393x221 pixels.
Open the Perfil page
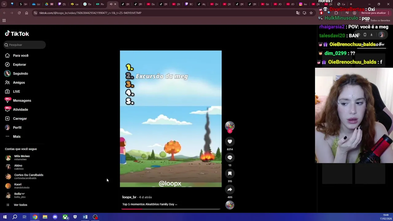(x=13, y=127)
